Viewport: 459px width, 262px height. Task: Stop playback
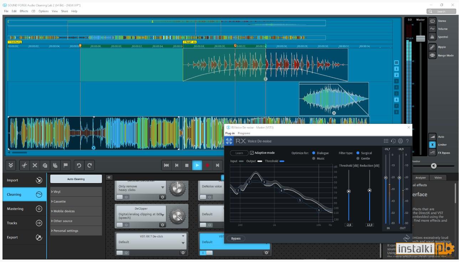(x=187, y=165)
